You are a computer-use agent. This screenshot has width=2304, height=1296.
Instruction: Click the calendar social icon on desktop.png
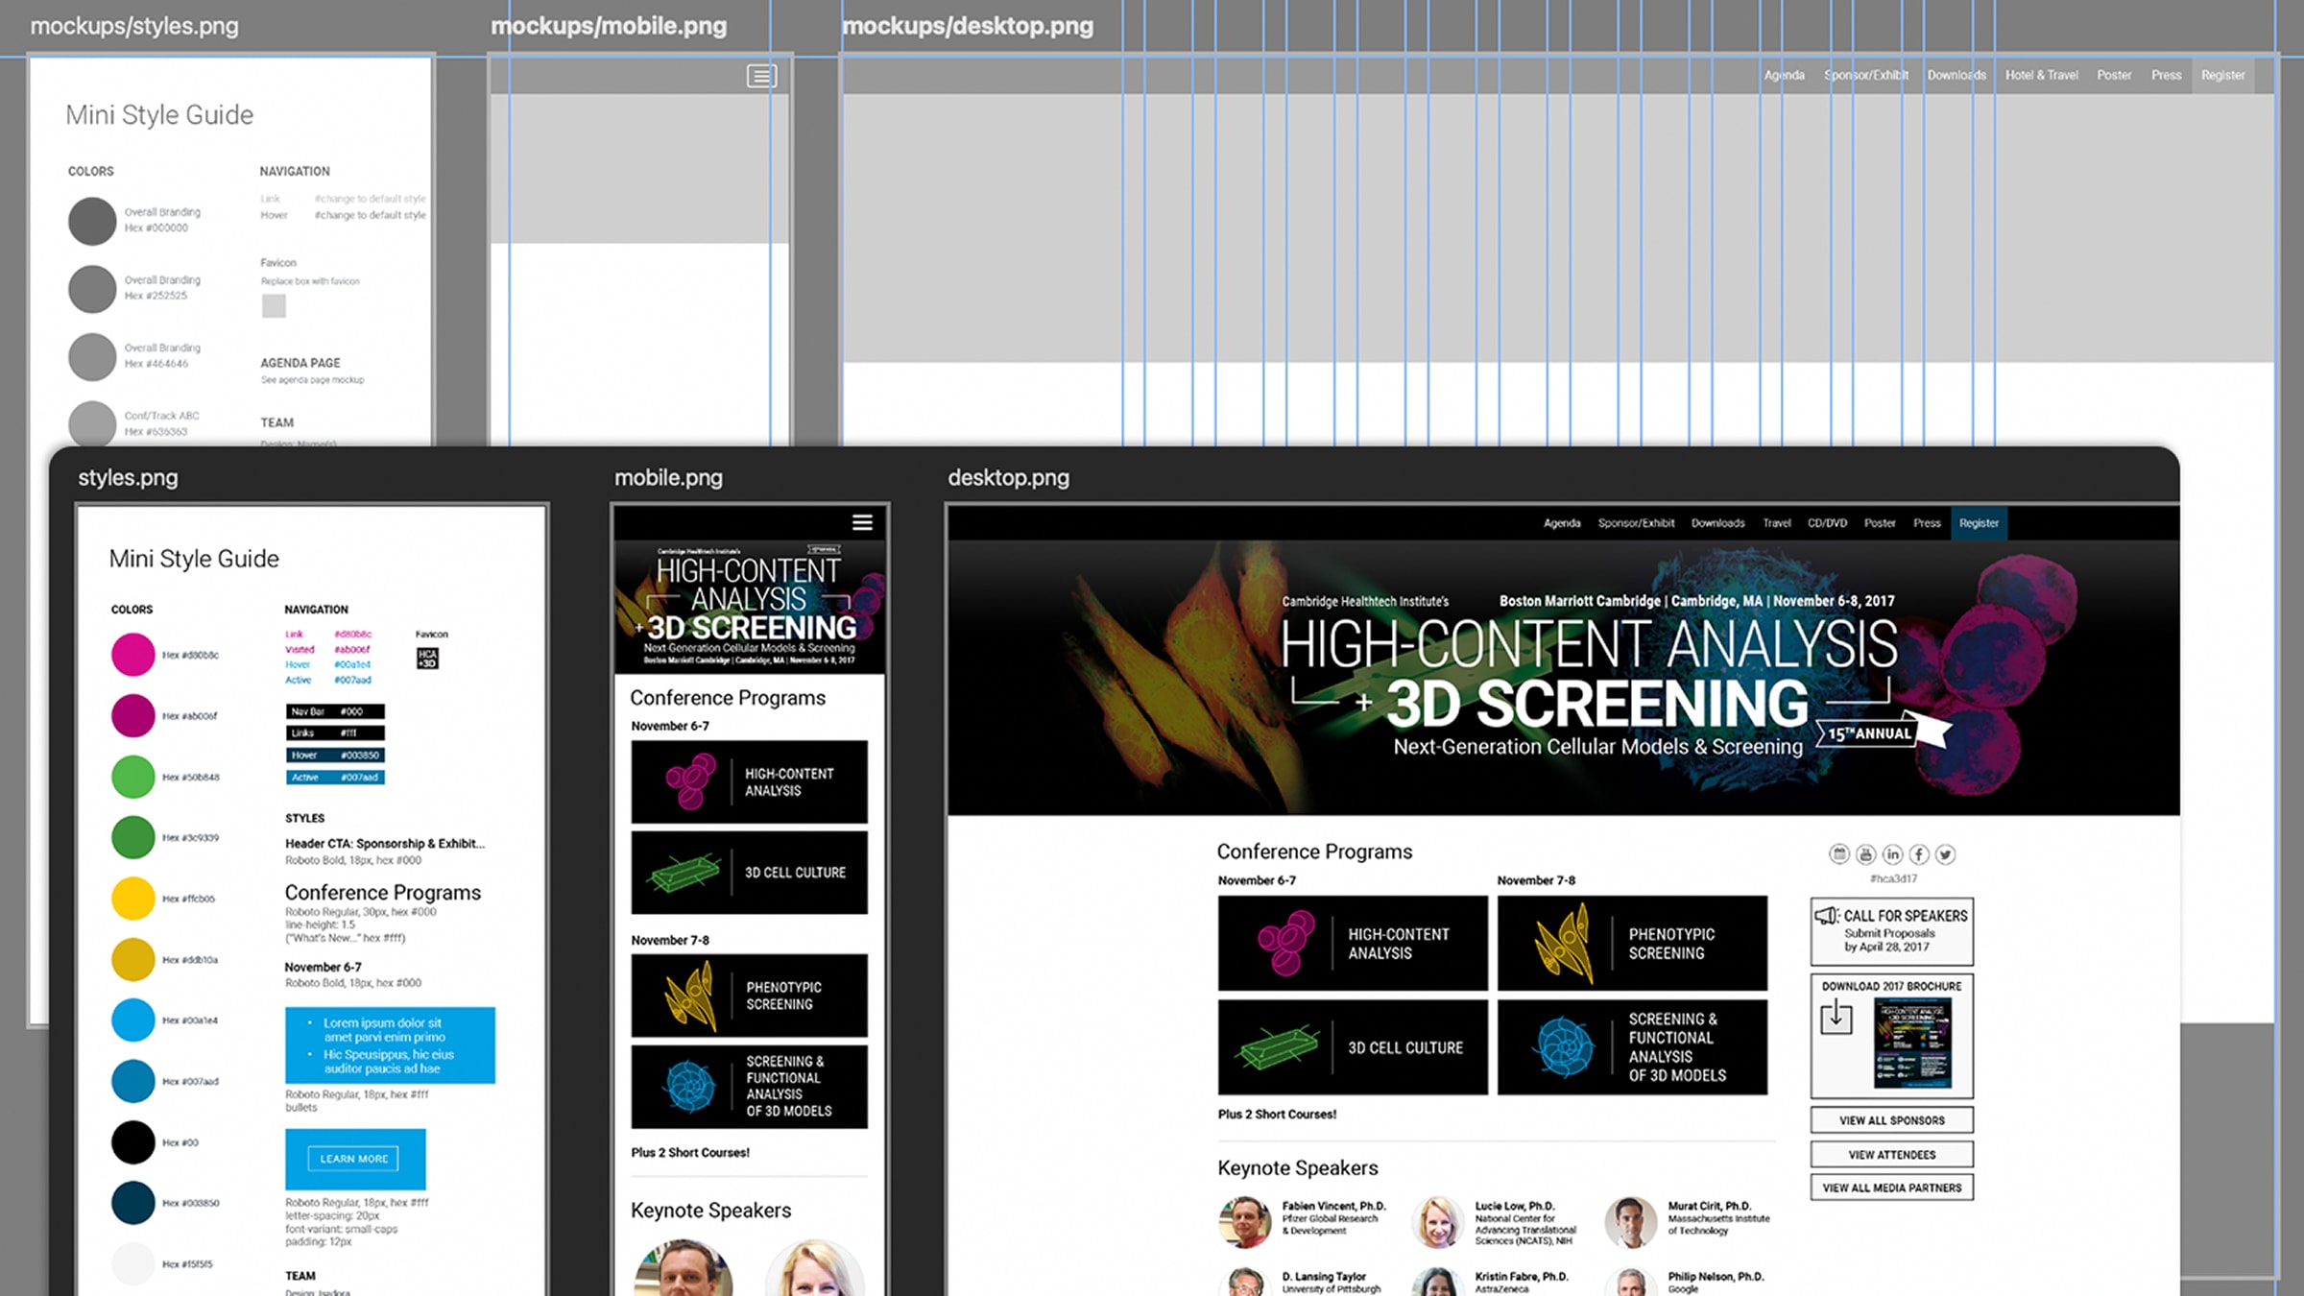(1838, 853)
